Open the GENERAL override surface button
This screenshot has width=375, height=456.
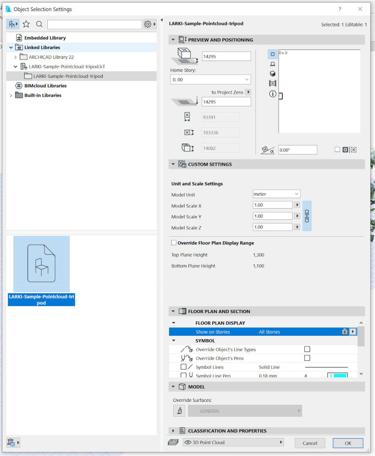point(245,411)
